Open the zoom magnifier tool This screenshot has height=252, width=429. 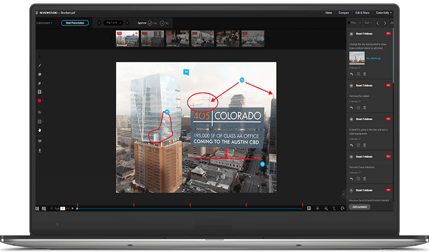tap(40, 112)
